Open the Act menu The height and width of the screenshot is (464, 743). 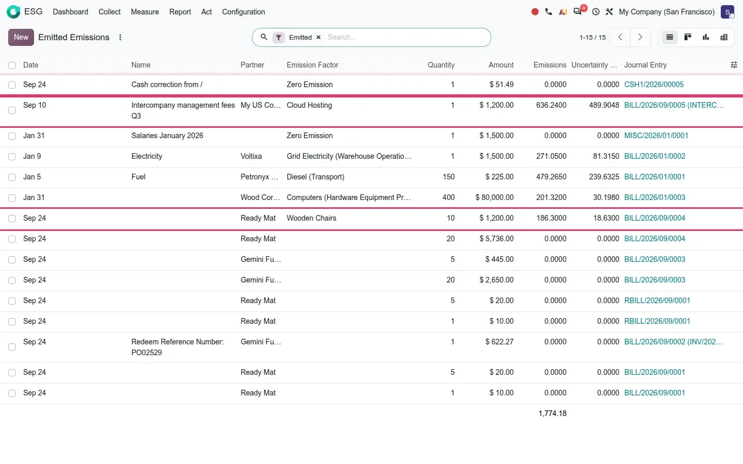[206, 11]
